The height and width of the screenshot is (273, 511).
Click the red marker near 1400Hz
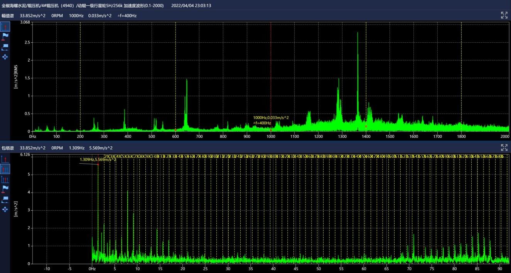pyautogui.click(x=366, y=126)
